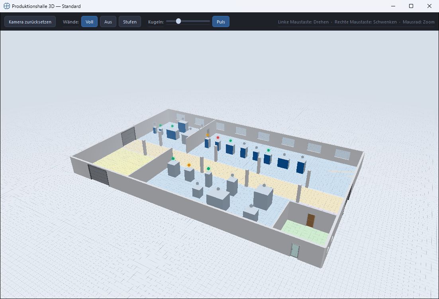
Task: Select the dark roller gate on the rear-left wall
Action: pos(129,136)
